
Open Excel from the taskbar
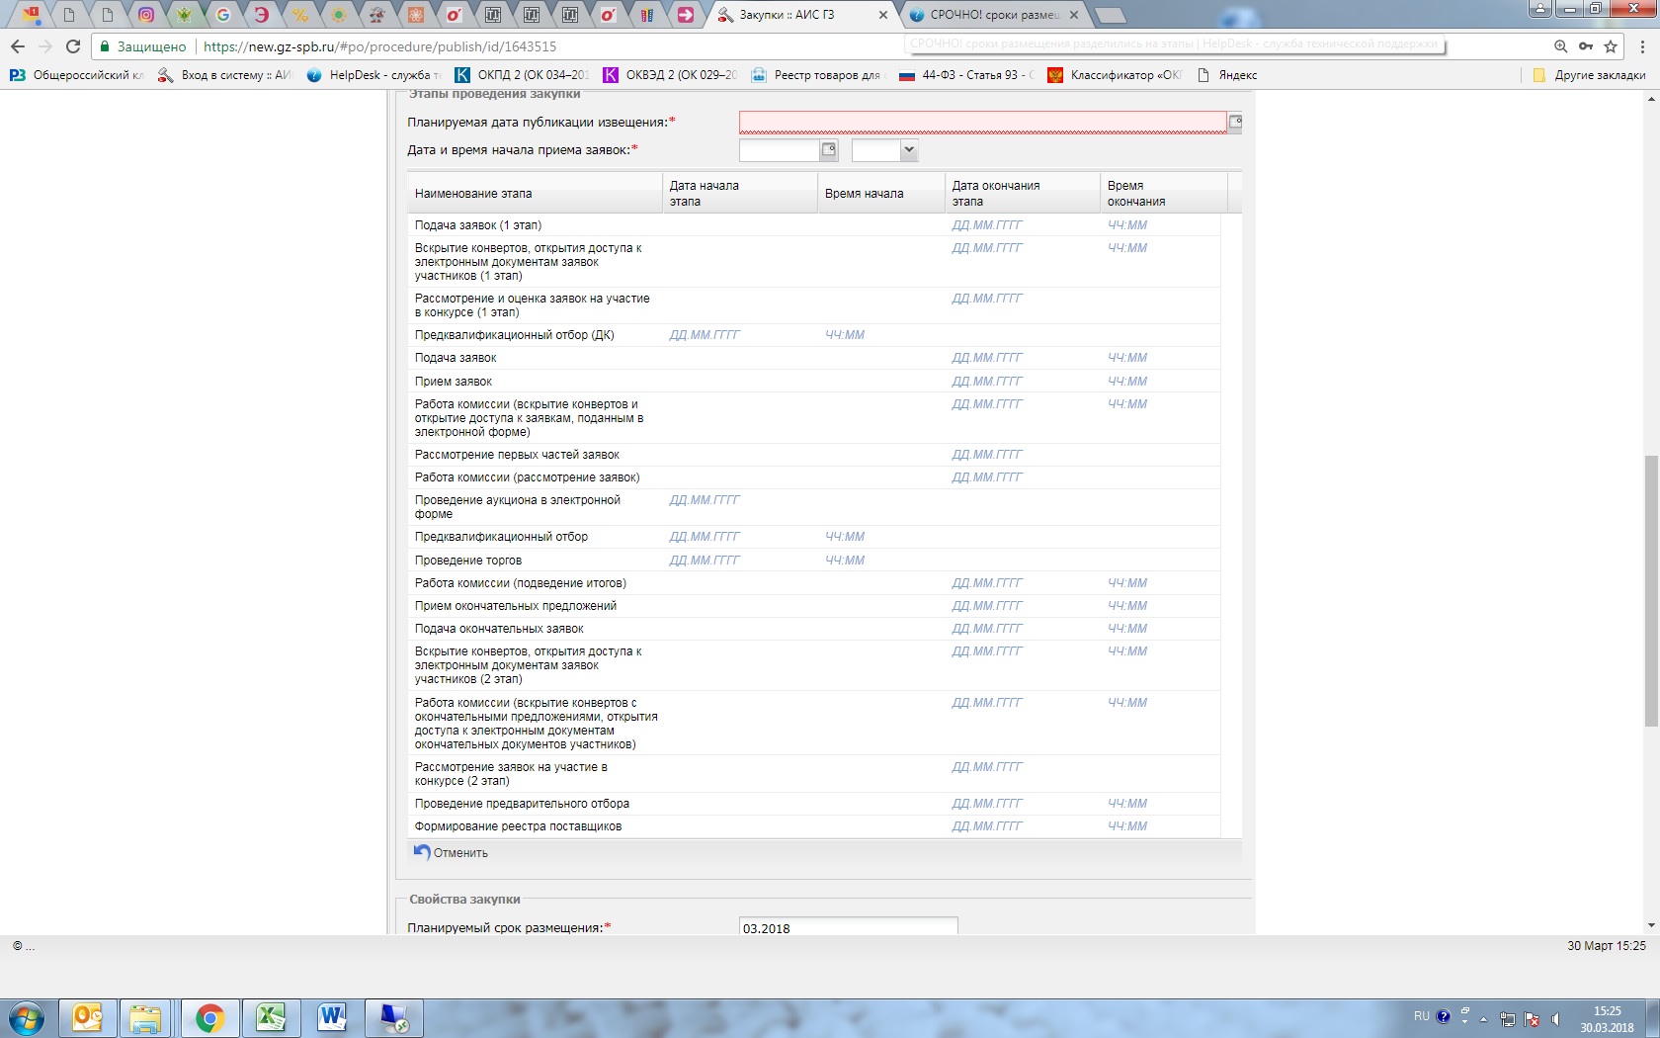271,1018
